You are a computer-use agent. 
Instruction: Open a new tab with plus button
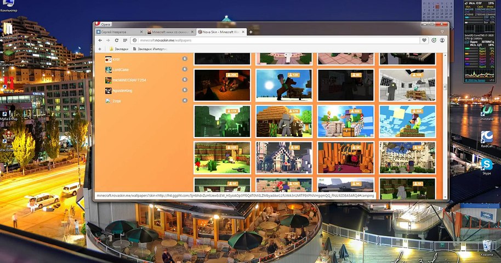tap(251, 32)
